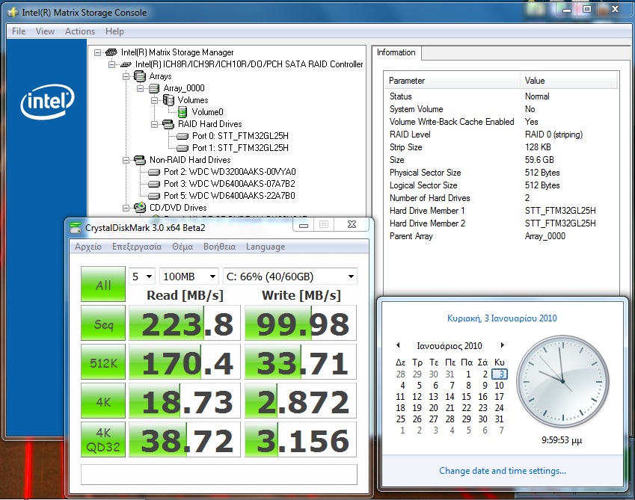The height and width of the screenshot is (500, 635).
Task: Click the Ιανουάριος 2010 calendar header
Action: [450, 346]
